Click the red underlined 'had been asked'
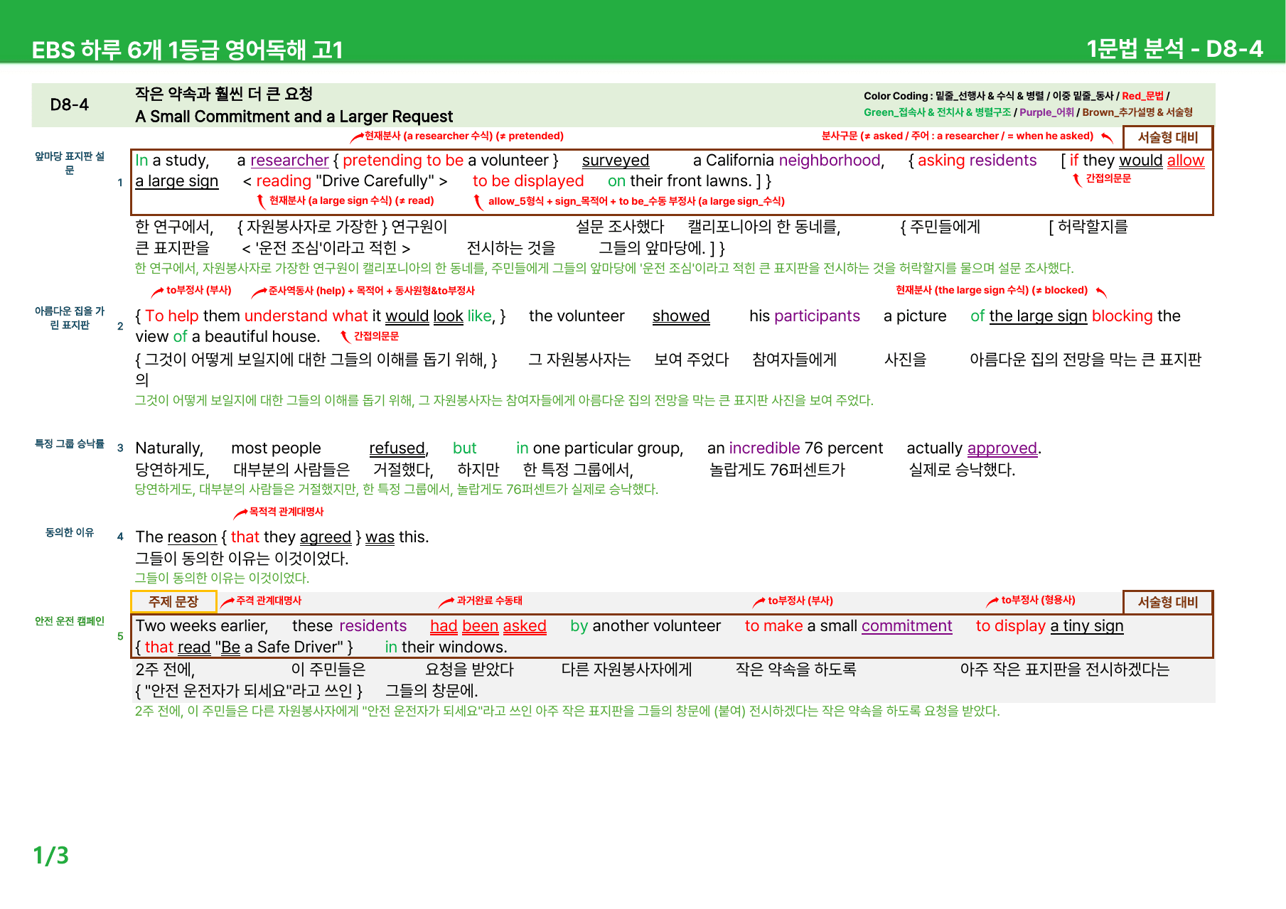 point(488,626)
